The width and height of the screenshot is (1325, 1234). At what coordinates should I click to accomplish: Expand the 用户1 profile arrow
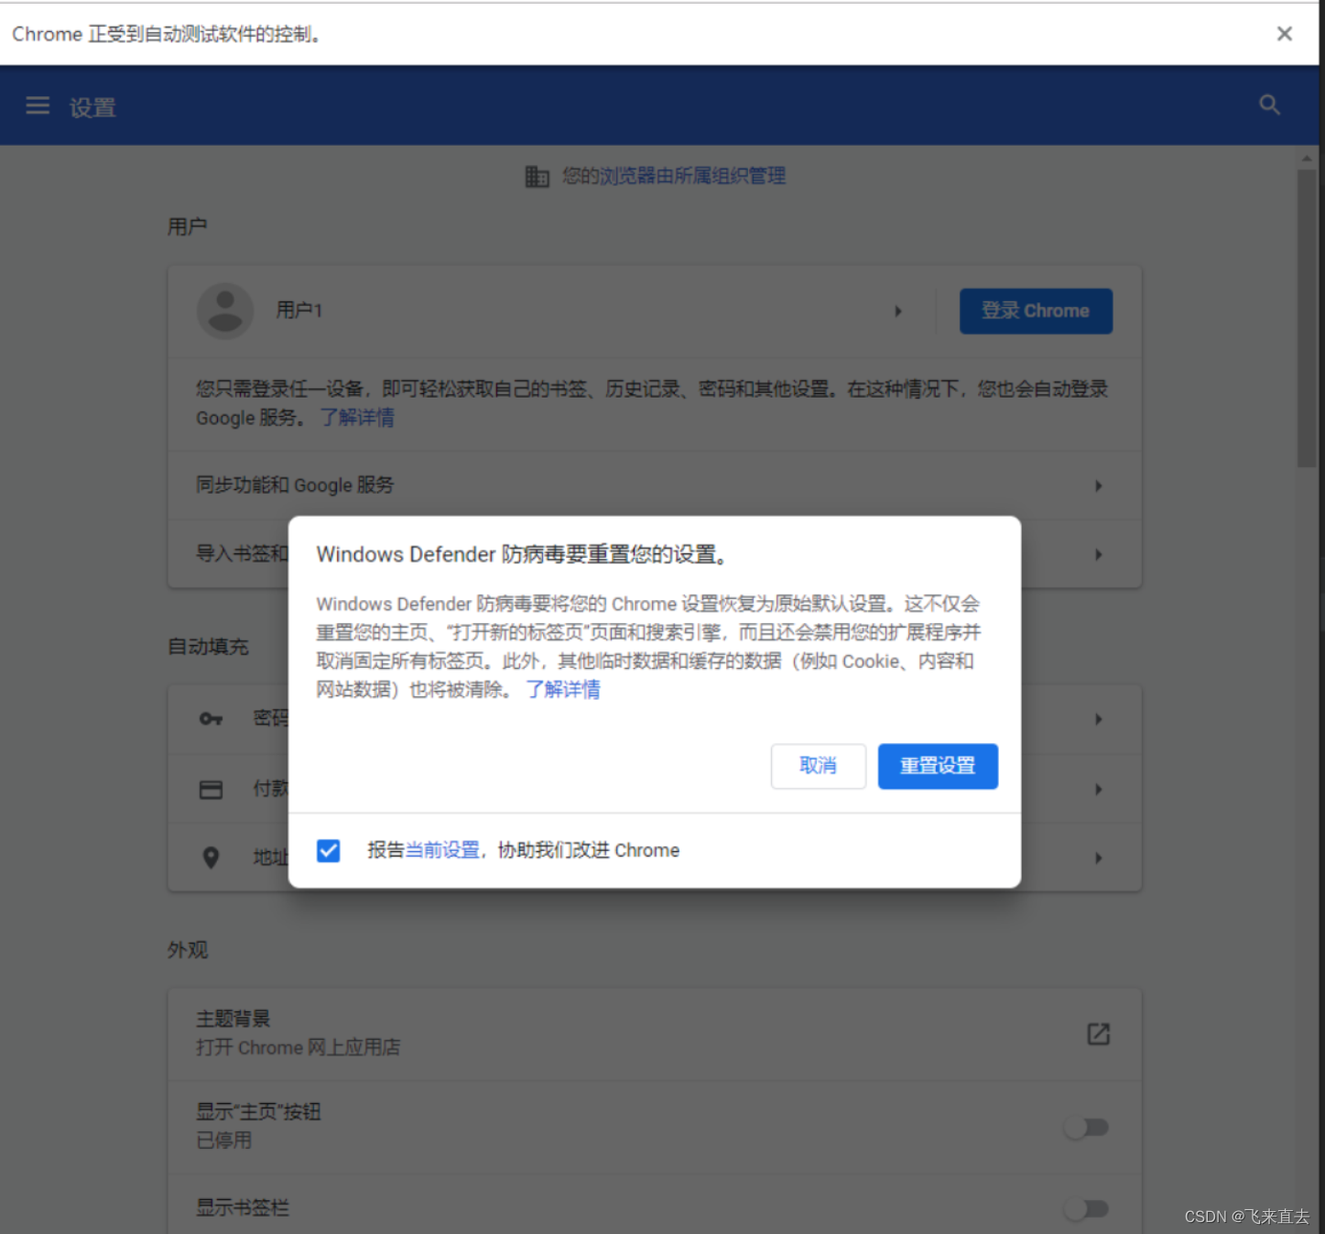point(898,311)
